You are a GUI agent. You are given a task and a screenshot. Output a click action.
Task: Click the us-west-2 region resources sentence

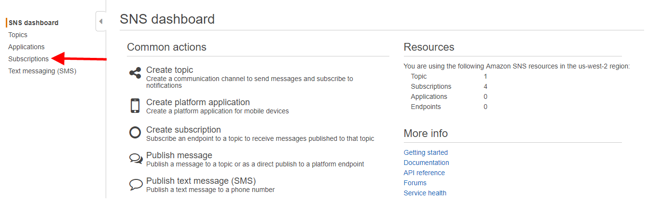click(517, 66)
